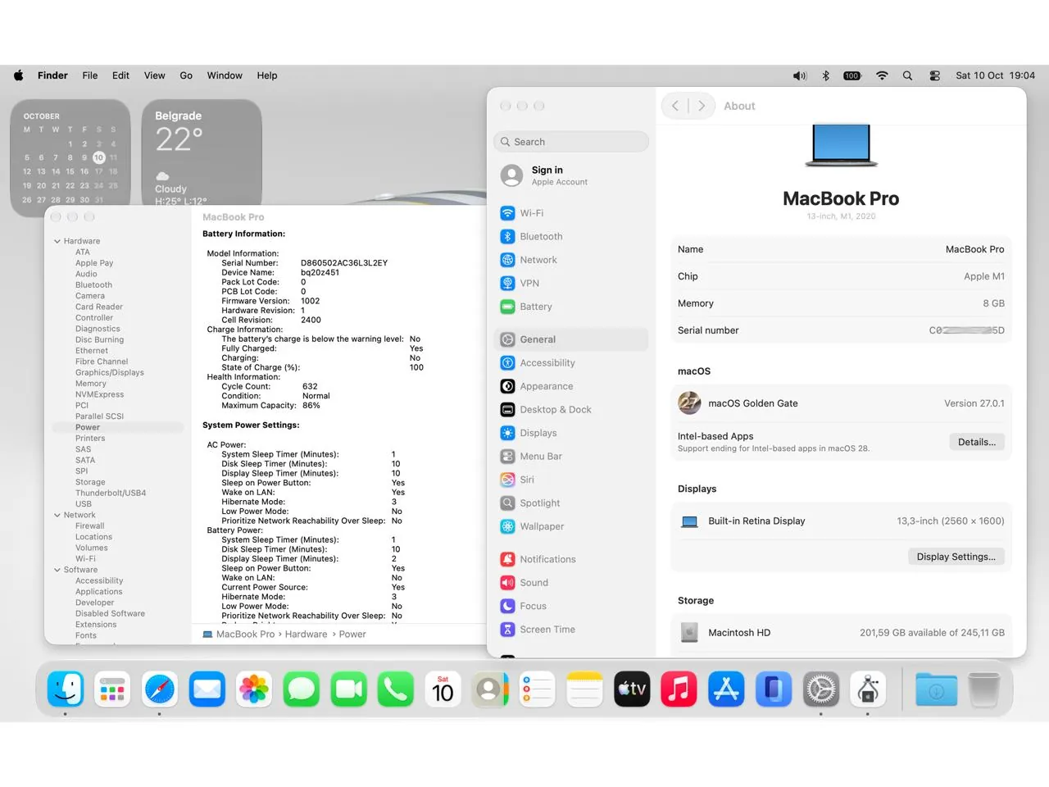1049x787 pixels.
Task: Launch Safari from the Dock
Action: pos(160,689)
